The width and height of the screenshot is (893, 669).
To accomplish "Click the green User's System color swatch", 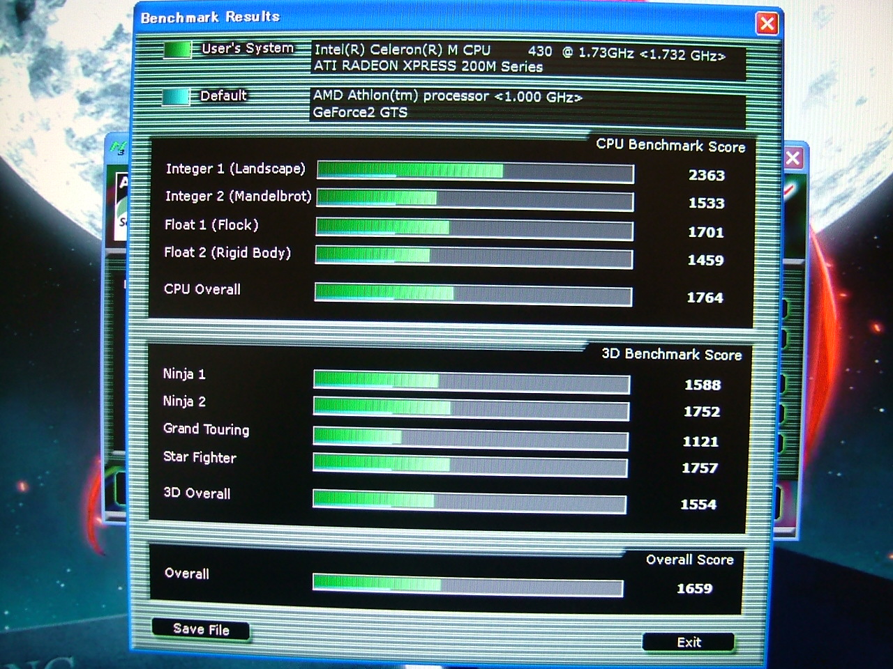I will click(x=177, y=49).
